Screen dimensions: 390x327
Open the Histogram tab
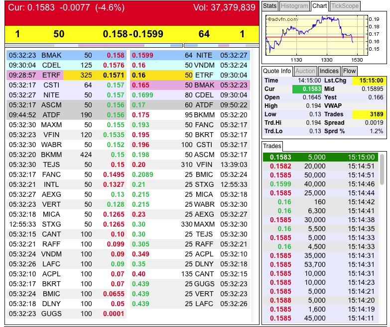[294, 6]
